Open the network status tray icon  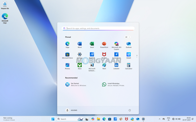click(173, 119)
